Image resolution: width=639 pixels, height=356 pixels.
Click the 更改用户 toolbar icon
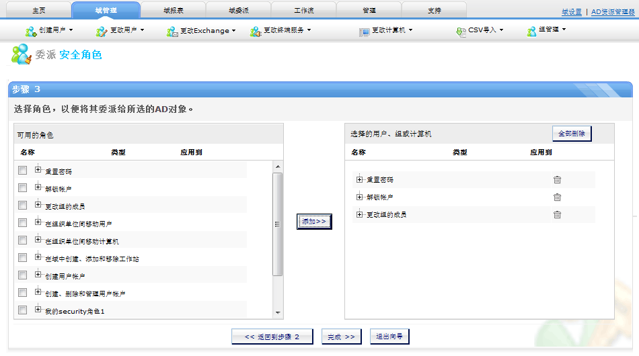pyautogui.click(x=101, y=32)
